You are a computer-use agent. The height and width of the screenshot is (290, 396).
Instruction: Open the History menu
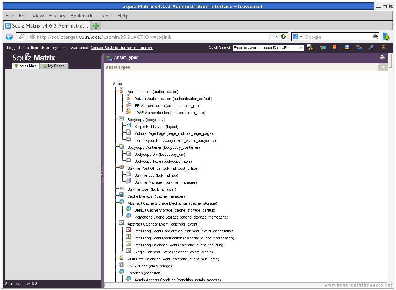click(x=57, y=16)
